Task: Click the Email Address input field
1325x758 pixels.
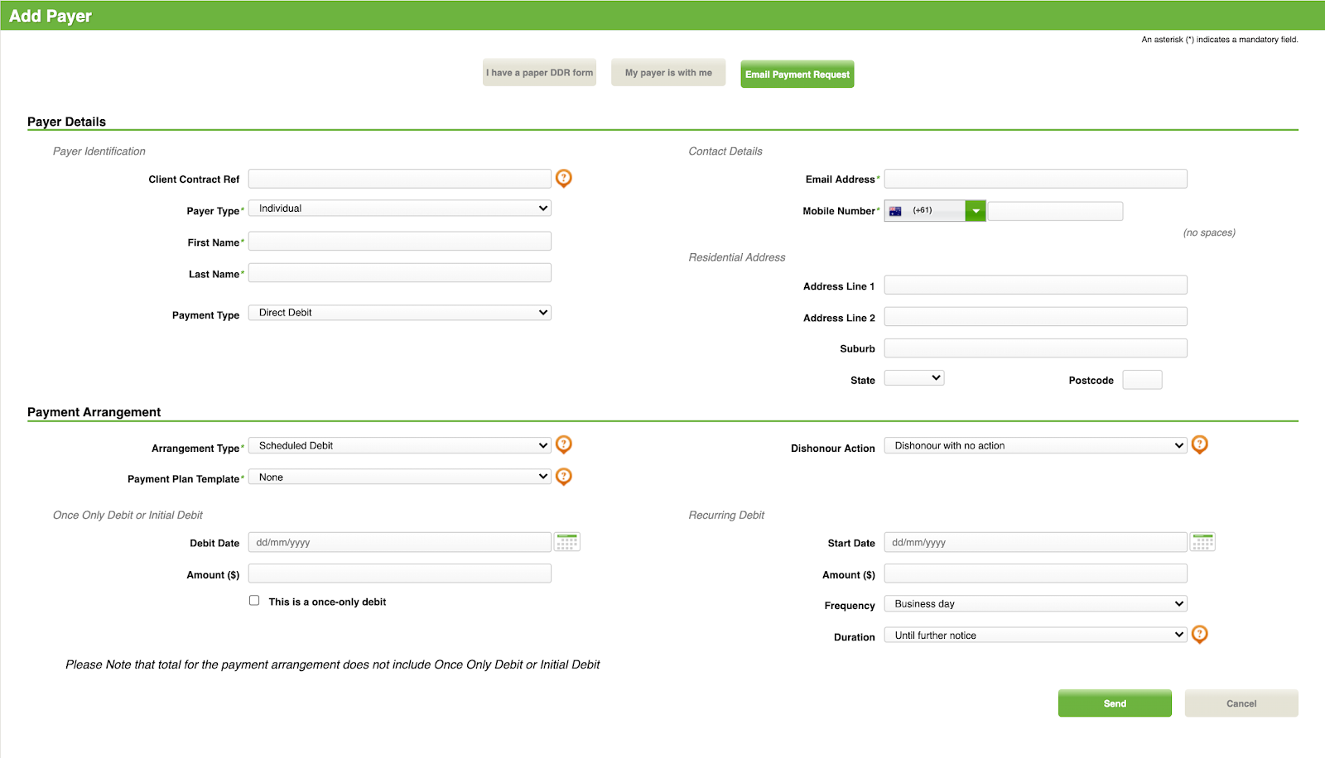Action: click(x=1035, y=178)
